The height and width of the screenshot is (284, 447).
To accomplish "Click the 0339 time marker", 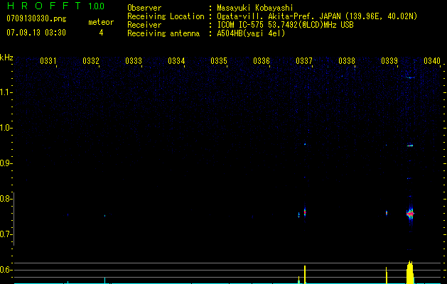I will click(389, 61).
